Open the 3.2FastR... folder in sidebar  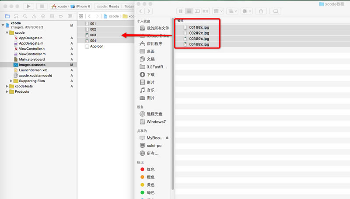tap(154, 67)
